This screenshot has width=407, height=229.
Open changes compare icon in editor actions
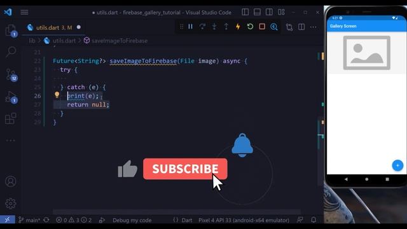(289, 27)
